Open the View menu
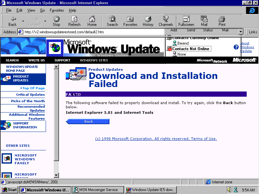The image size is (259, 194). (x=31, y=10)
